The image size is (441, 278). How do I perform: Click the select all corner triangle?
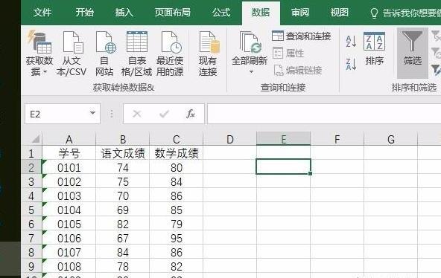pos(36,138)
